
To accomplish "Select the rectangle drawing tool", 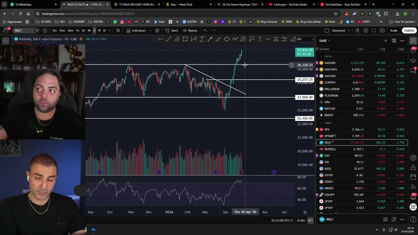I will [x=185, y=39].
